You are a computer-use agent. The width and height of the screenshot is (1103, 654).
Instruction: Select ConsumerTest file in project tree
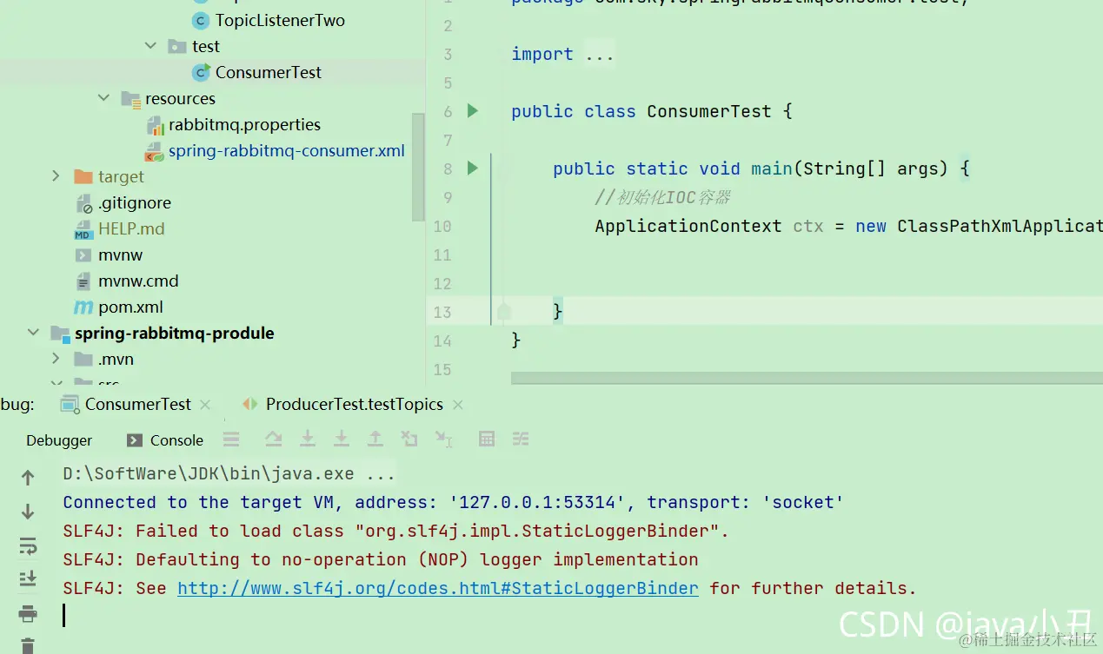click(x=269, y=72)
